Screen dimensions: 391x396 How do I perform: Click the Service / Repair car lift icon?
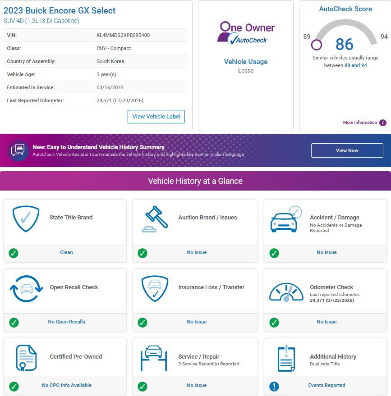(x=154, y=358)
